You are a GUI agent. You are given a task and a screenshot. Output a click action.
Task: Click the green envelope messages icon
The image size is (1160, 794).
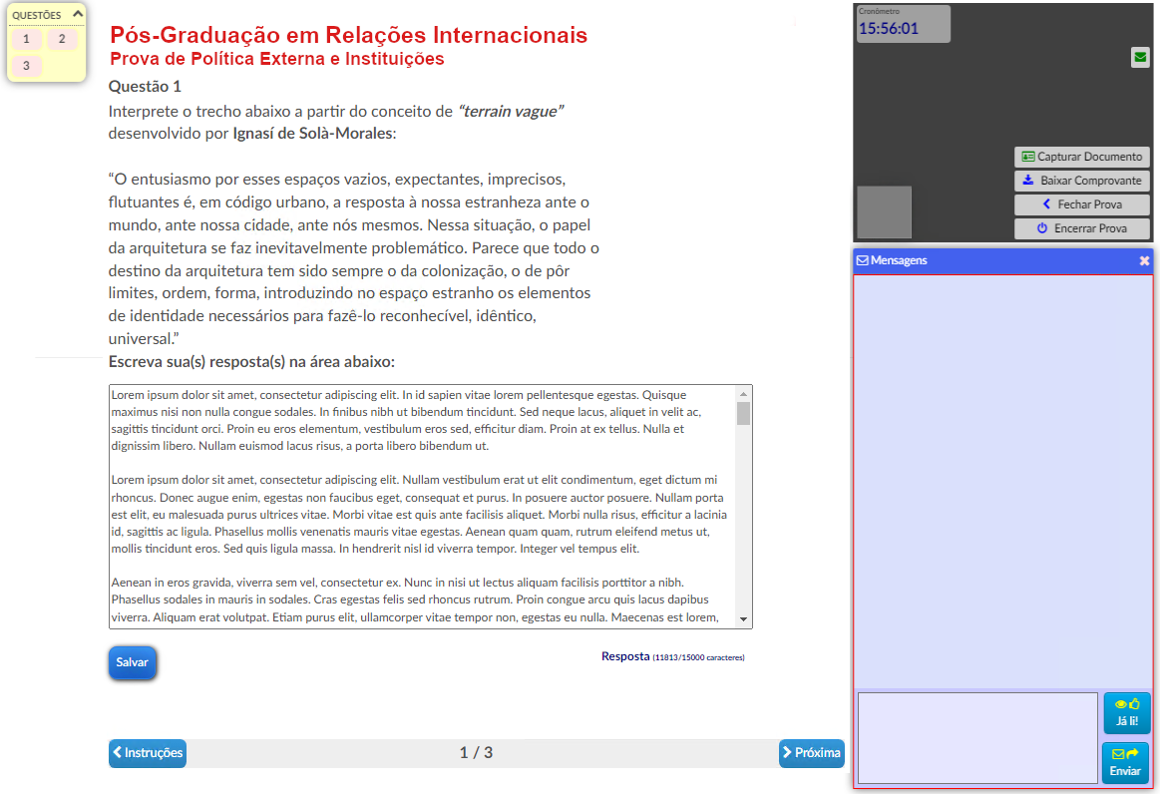[x=1140, y=58]
